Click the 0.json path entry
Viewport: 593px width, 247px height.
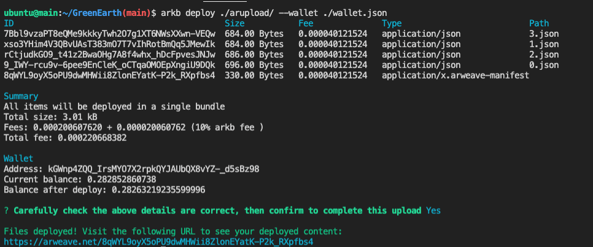click(x=544, y=65)
